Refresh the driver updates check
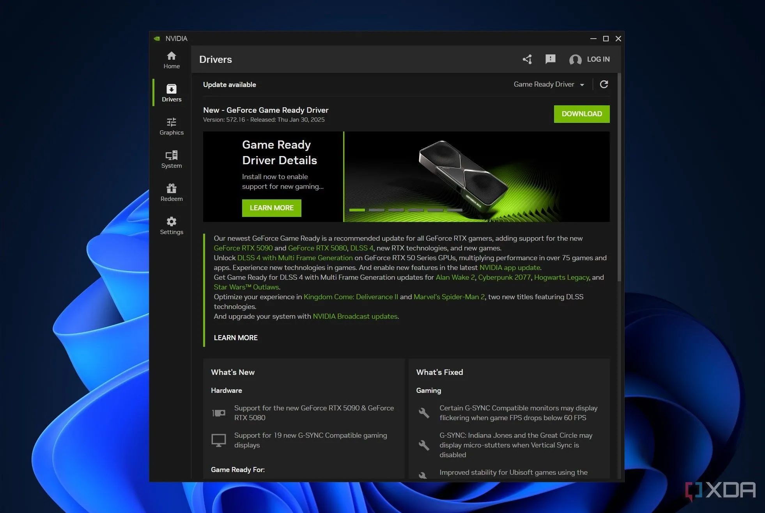 (604, 84)
